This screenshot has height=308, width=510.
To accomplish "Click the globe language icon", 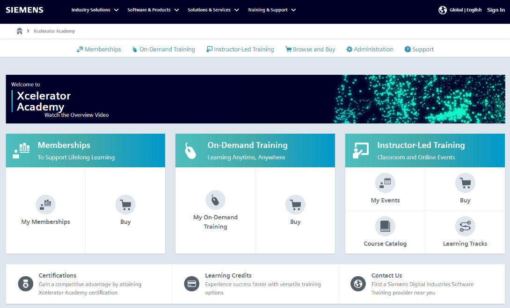I will coord(442,10).
